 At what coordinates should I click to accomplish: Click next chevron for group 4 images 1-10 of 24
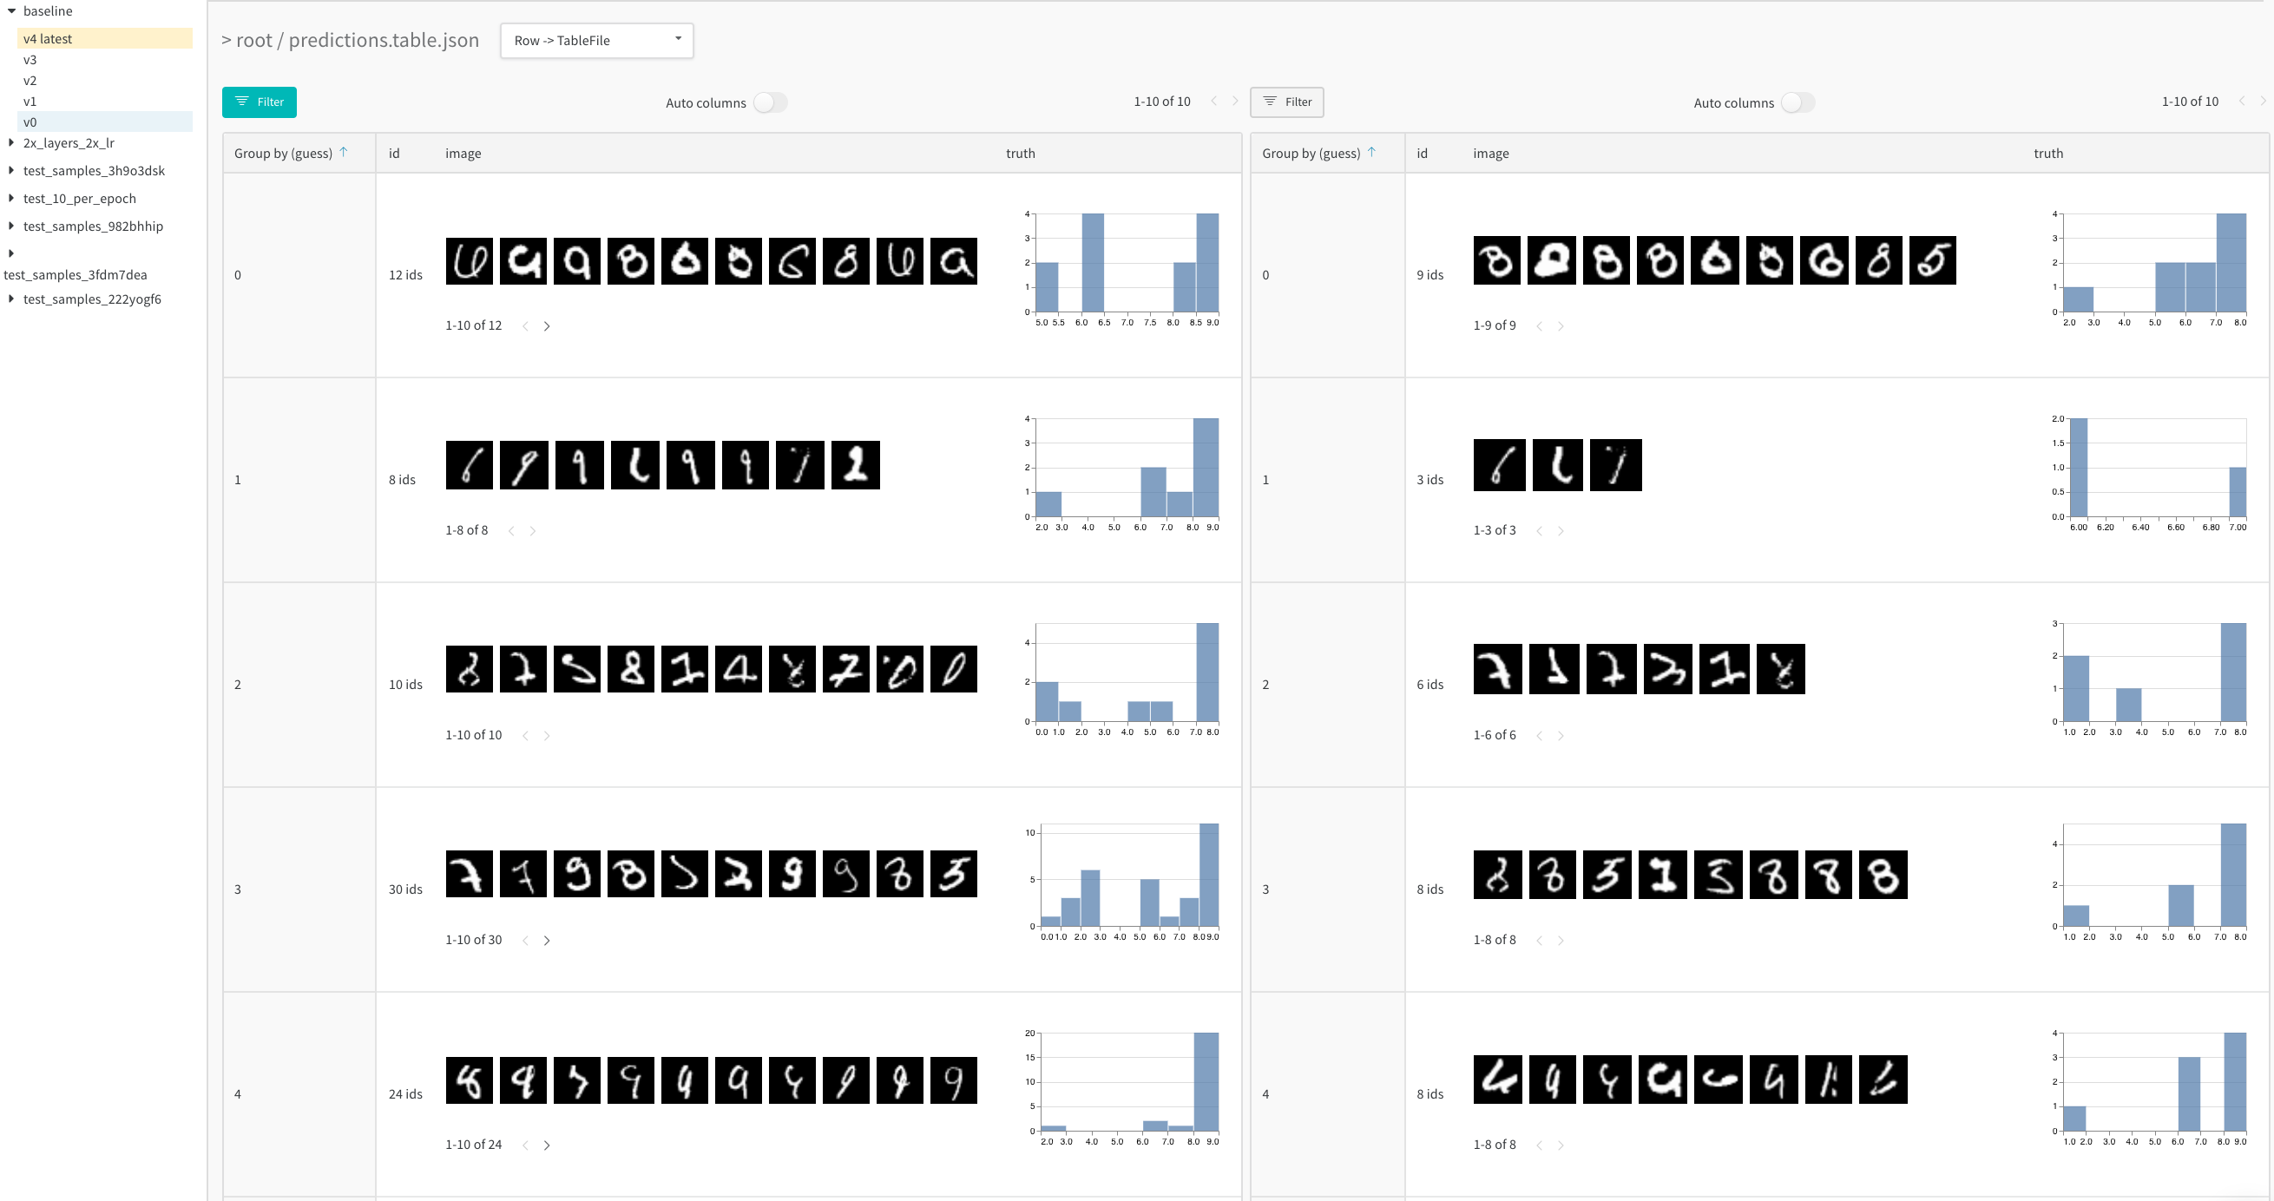[x=548, y=1145]
